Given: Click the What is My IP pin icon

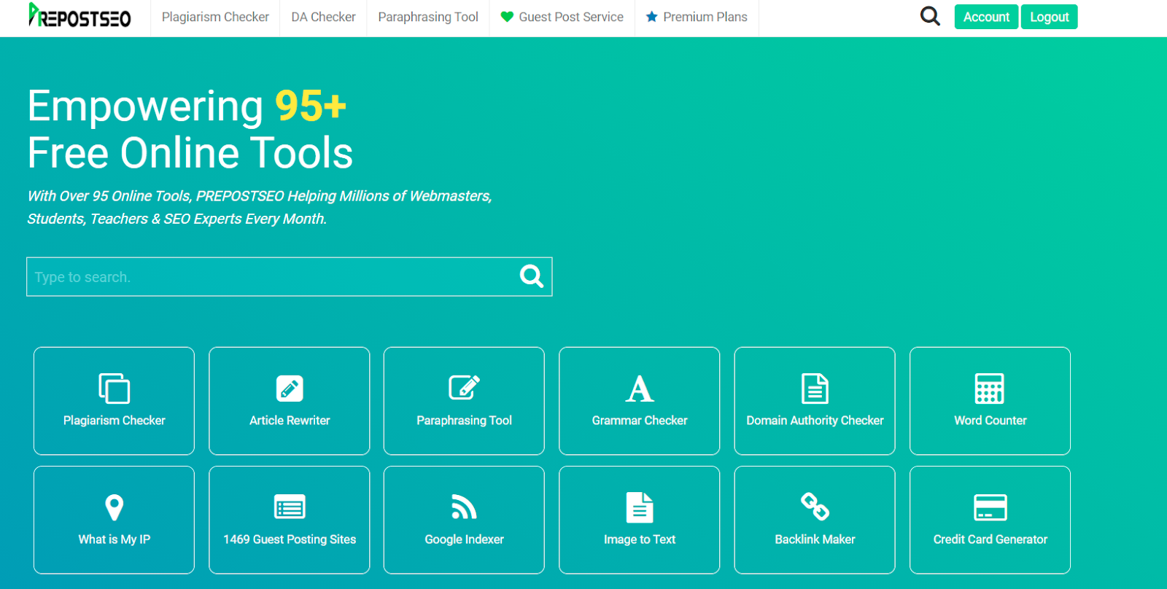Looking at the screenshot, I should (115, 507).
